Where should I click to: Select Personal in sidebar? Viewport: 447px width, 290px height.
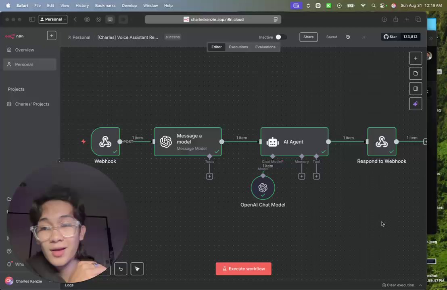tap(29, 64)
